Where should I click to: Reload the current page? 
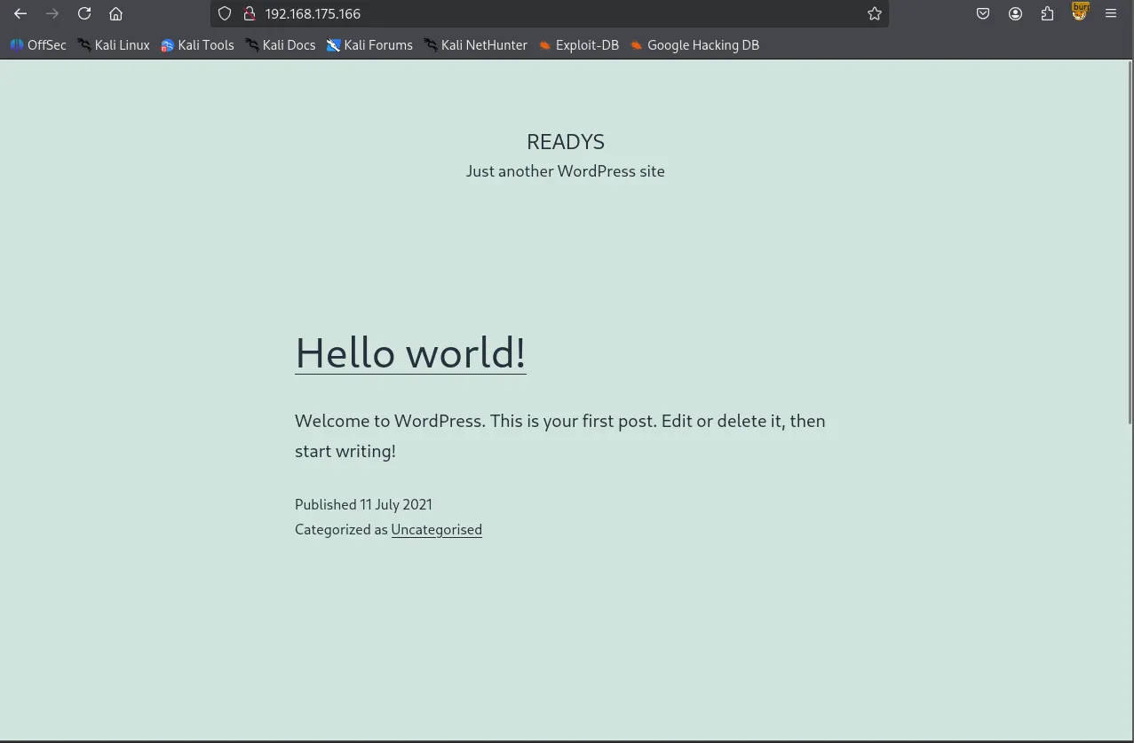pos(84,14)
